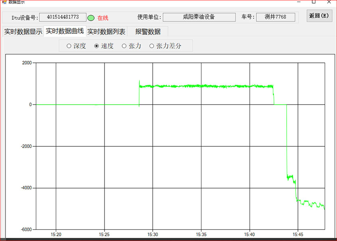The height and width of the screenshot is (241, 337).
Task: Click the -4000 label on the vertical axis
Action: [x=26, y=188]
